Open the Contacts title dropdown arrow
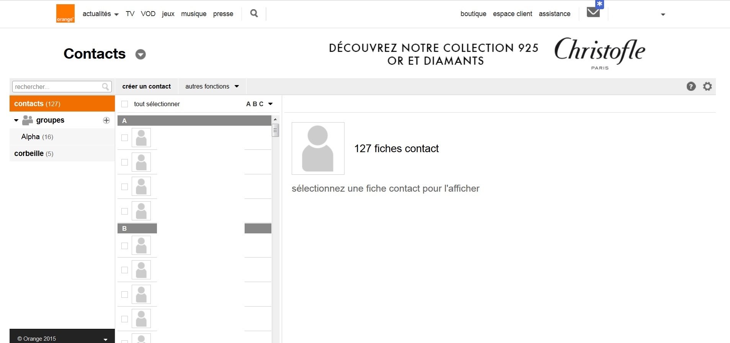The height and width of the screenshot is (343, 730). (x=140, y=54)
